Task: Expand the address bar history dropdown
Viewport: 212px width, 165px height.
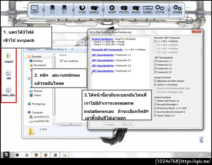Action: [x=77, y=43]
